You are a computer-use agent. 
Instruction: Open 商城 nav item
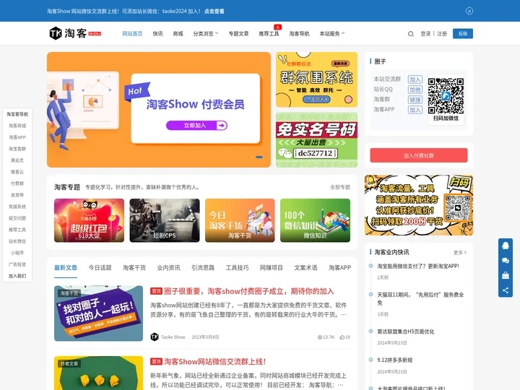(x=178, y=33)
